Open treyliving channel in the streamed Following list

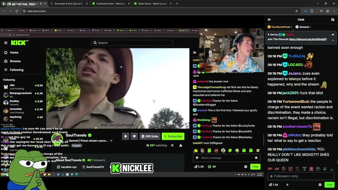tap(23, 118)
